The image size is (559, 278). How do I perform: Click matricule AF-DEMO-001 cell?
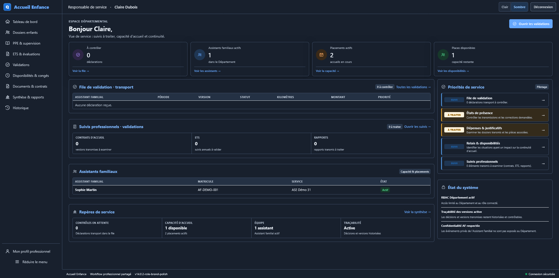click(x=208, y=190)
